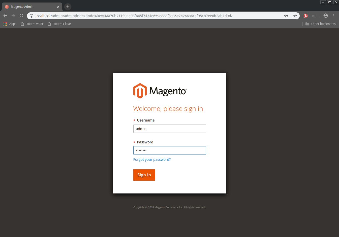339x237 pixels.
Task: Open a new browser tab
Action: click(68, 7)
